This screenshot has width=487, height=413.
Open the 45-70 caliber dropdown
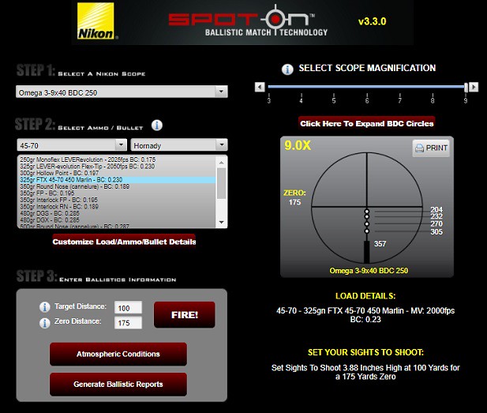click(72, 145)
